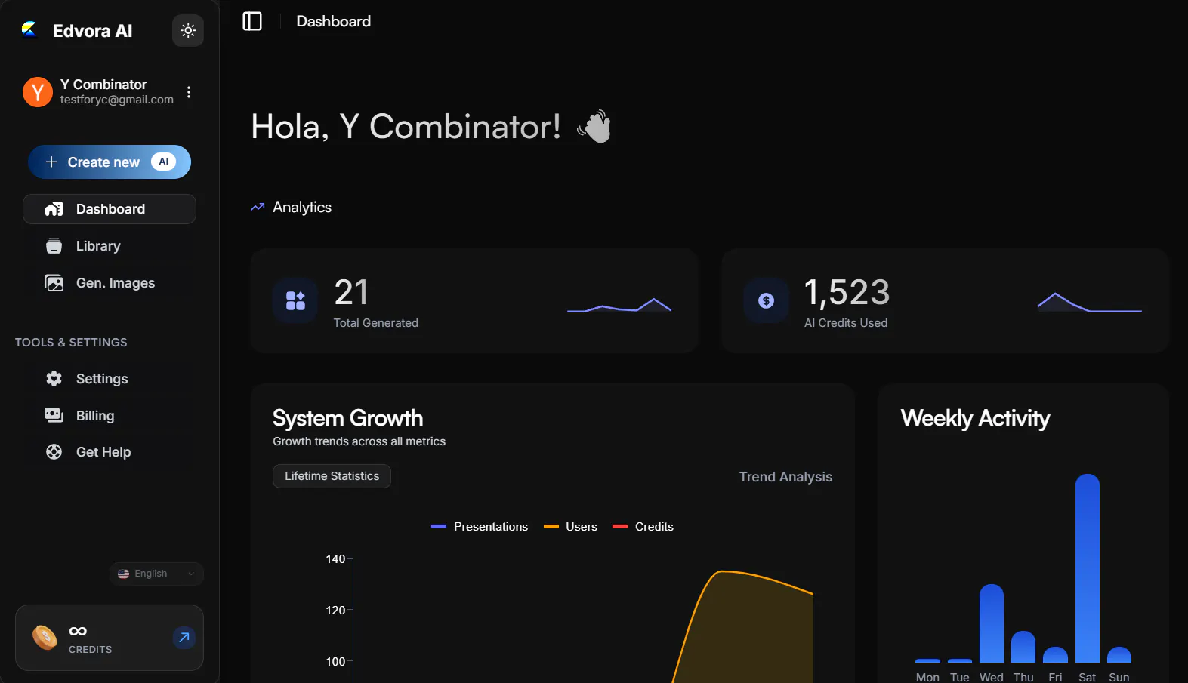This screenshot has width=1188, height=683.
Task: Open Gen. Images in the sidebar
Action: click(x=110, y=283)
